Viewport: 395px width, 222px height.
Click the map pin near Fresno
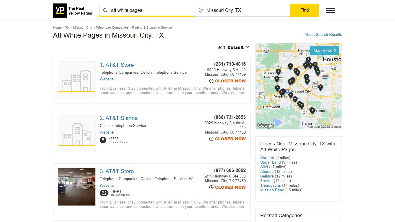pyautogui.click(x=312, y=110)
